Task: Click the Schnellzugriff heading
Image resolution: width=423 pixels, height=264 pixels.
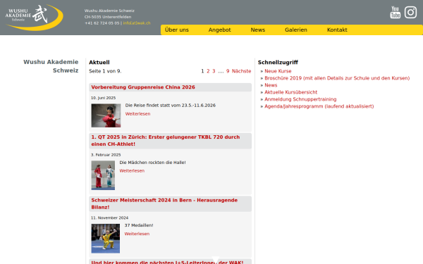Action: (278, 63)
